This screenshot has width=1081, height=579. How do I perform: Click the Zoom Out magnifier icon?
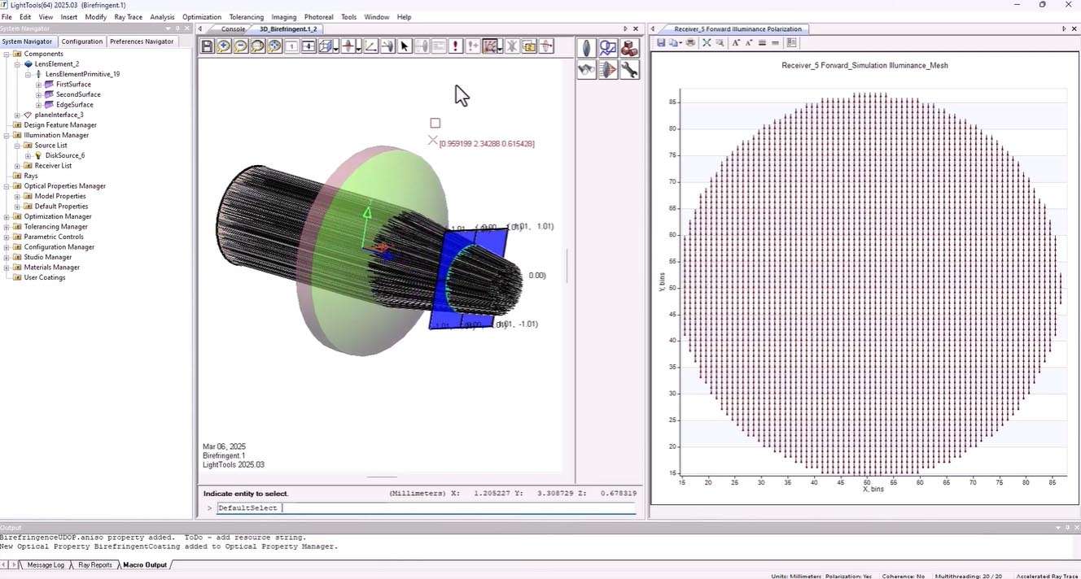241,46
